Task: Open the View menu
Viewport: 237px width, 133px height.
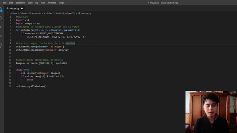Action: 30,3
